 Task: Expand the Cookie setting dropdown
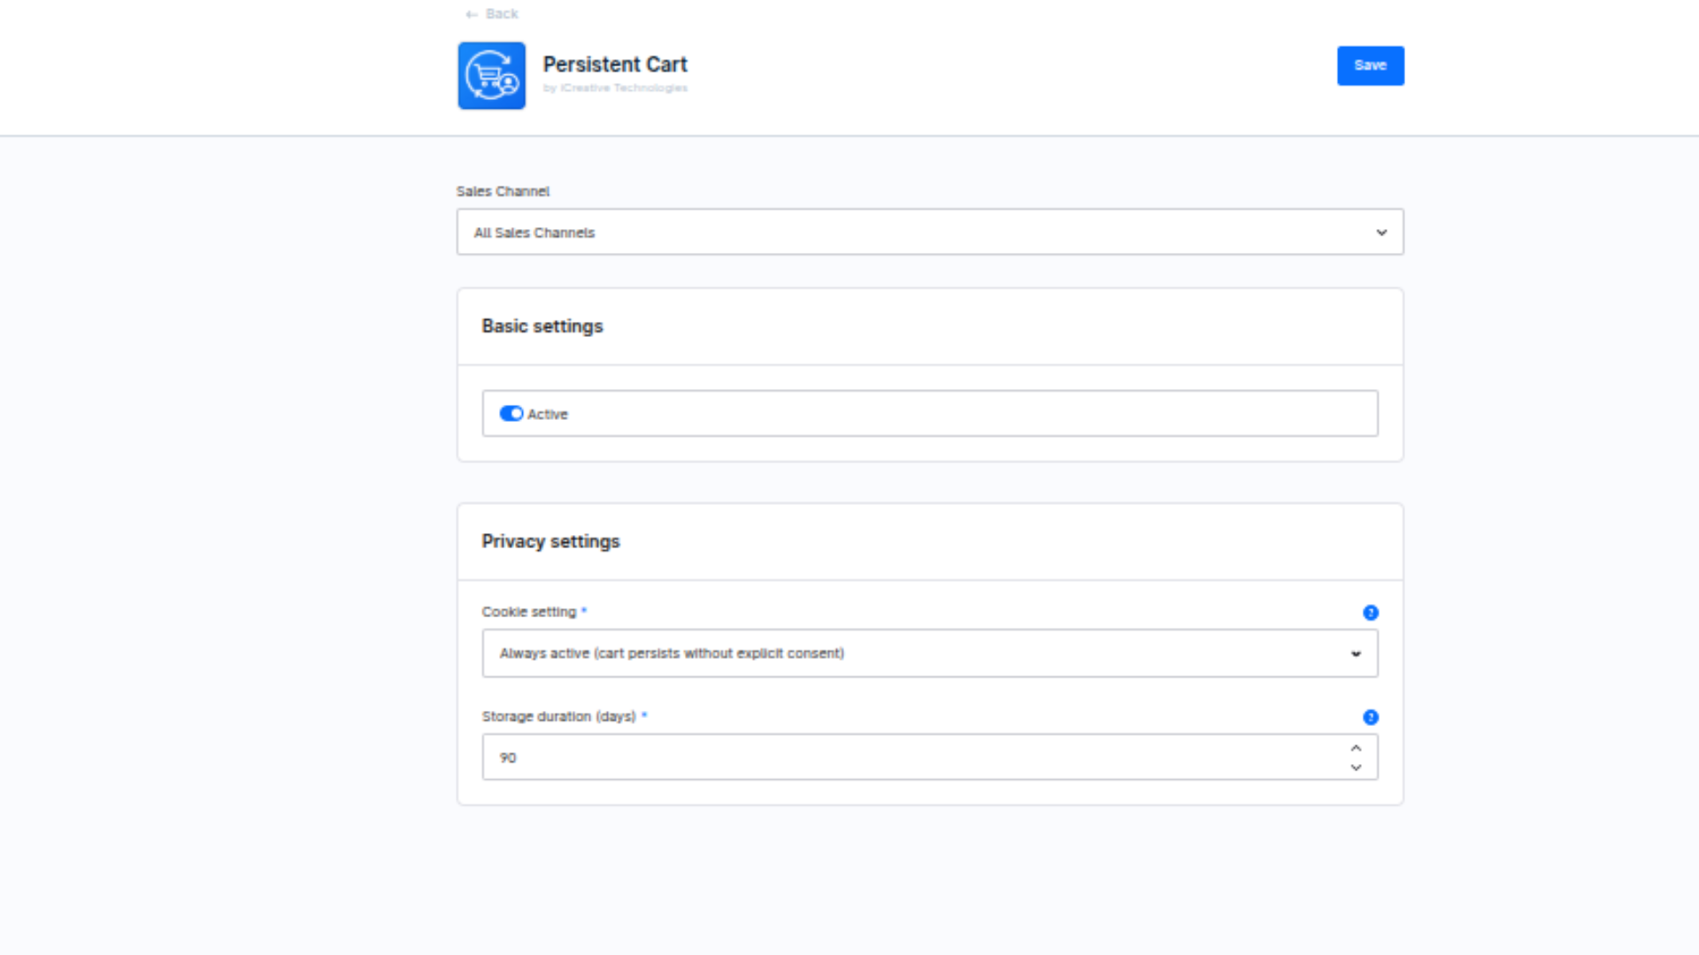929,653
